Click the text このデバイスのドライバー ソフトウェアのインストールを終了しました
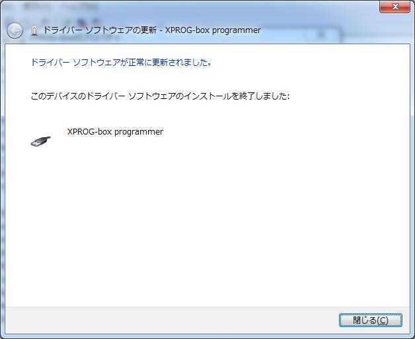The height and width of the screenshot is (339, 415). click(160, 96)
